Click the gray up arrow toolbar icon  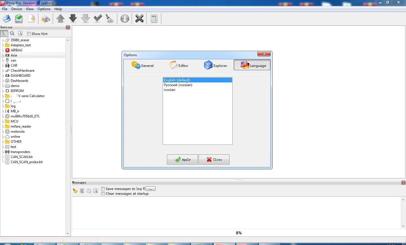coord(60,19)
